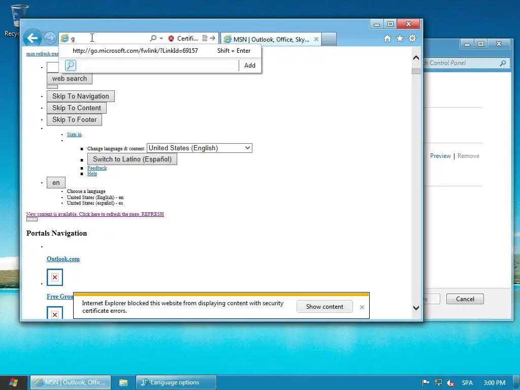Click the 3:00 PM taskbar clock
This screenshot has height=390, width=520.
tap(494, 383)
